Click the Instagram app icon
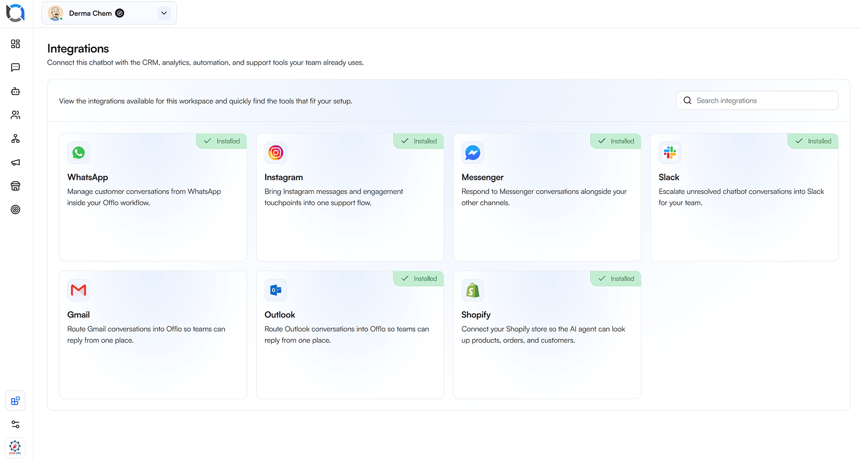 [x=276, y=152]
